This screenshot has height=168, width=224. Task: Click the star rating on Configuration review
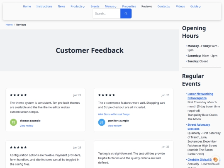click(18, 147)
